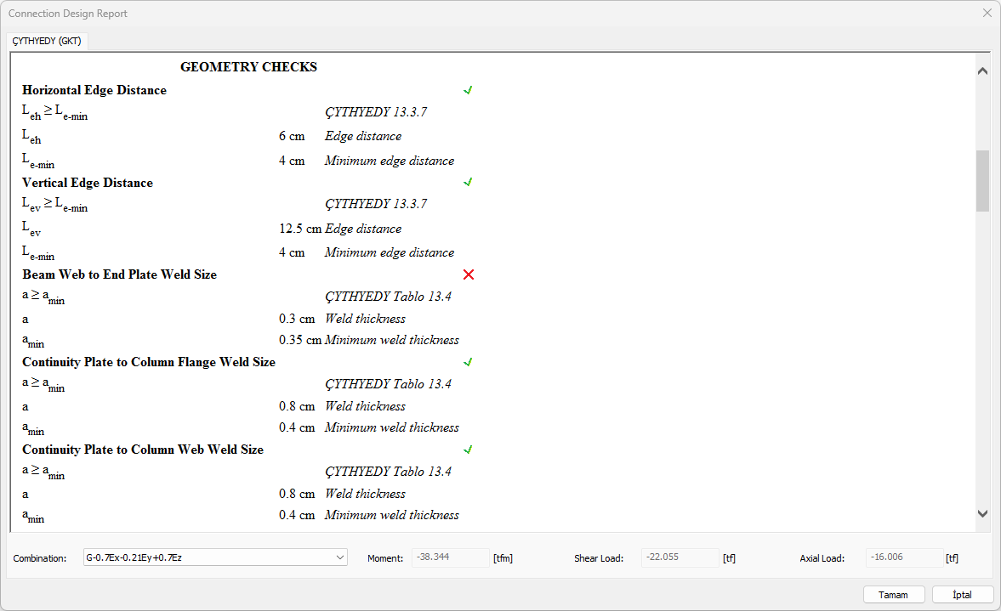
Task: Click the Moment value field
Action: 450,558
